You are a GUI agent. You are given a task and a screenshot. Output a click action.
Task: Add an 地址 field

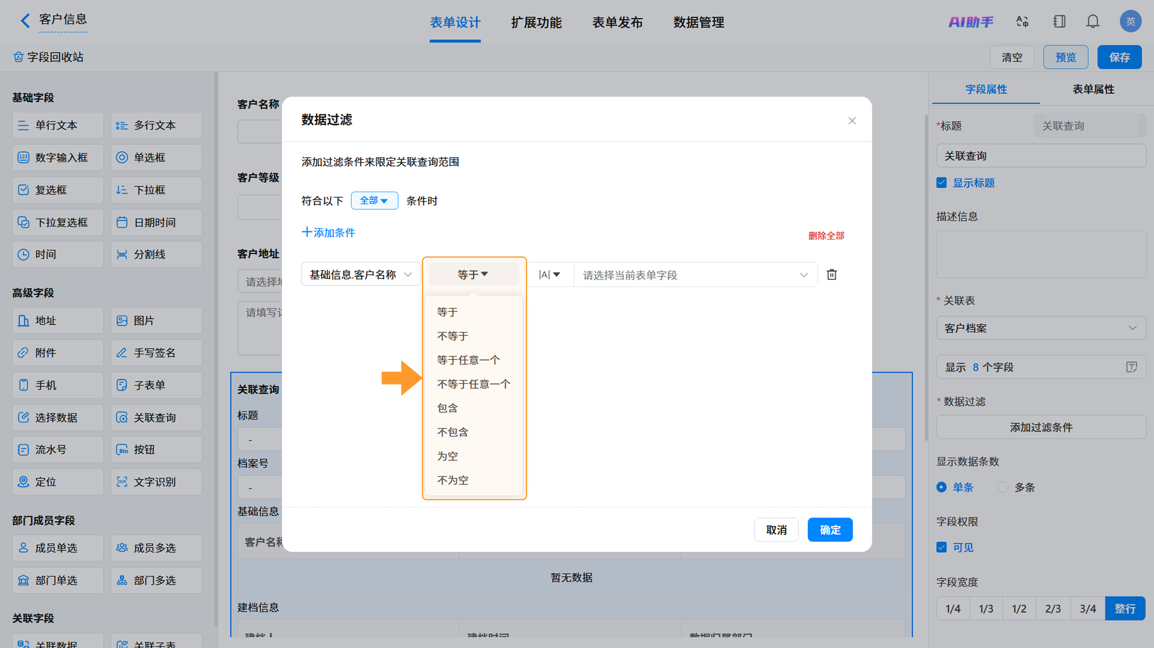[58, 320]
